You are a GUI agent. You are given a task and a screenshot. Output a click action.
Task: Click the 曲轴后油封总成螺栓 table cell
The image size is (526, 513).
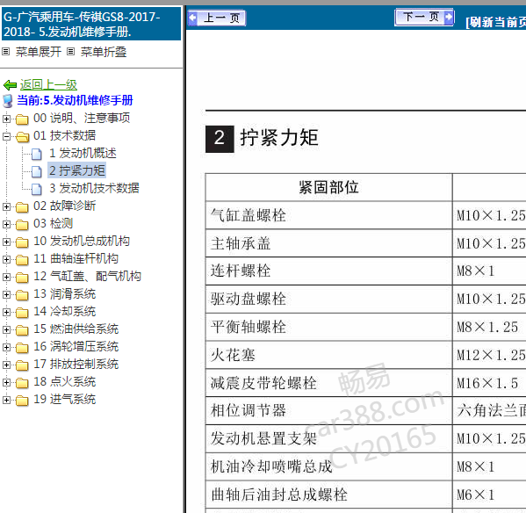[328, 495]
